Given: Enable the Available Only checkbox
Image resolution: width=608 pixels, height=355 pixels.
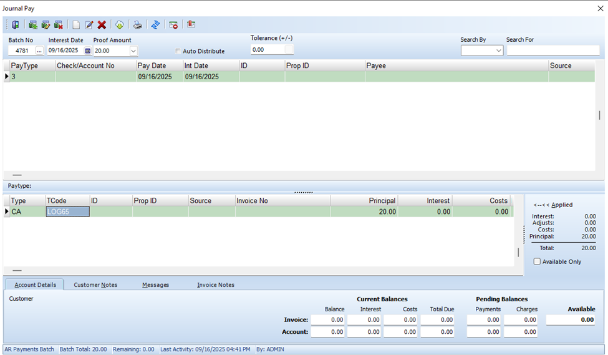Looking at the screenshot, I should 537,261.
